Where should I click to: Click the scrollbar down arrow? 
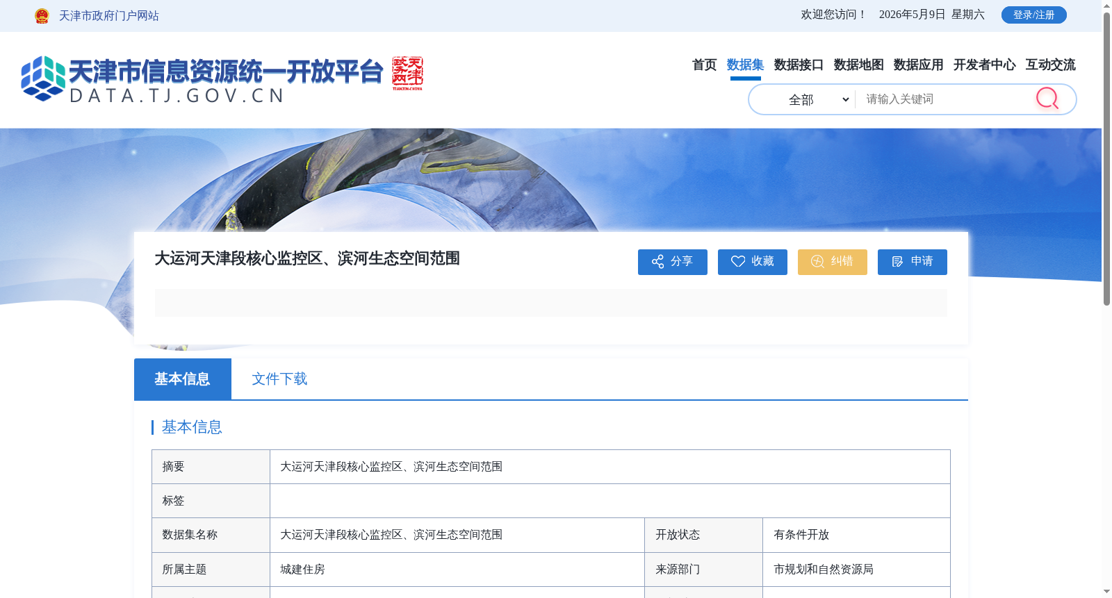(x=1106, y=592)
